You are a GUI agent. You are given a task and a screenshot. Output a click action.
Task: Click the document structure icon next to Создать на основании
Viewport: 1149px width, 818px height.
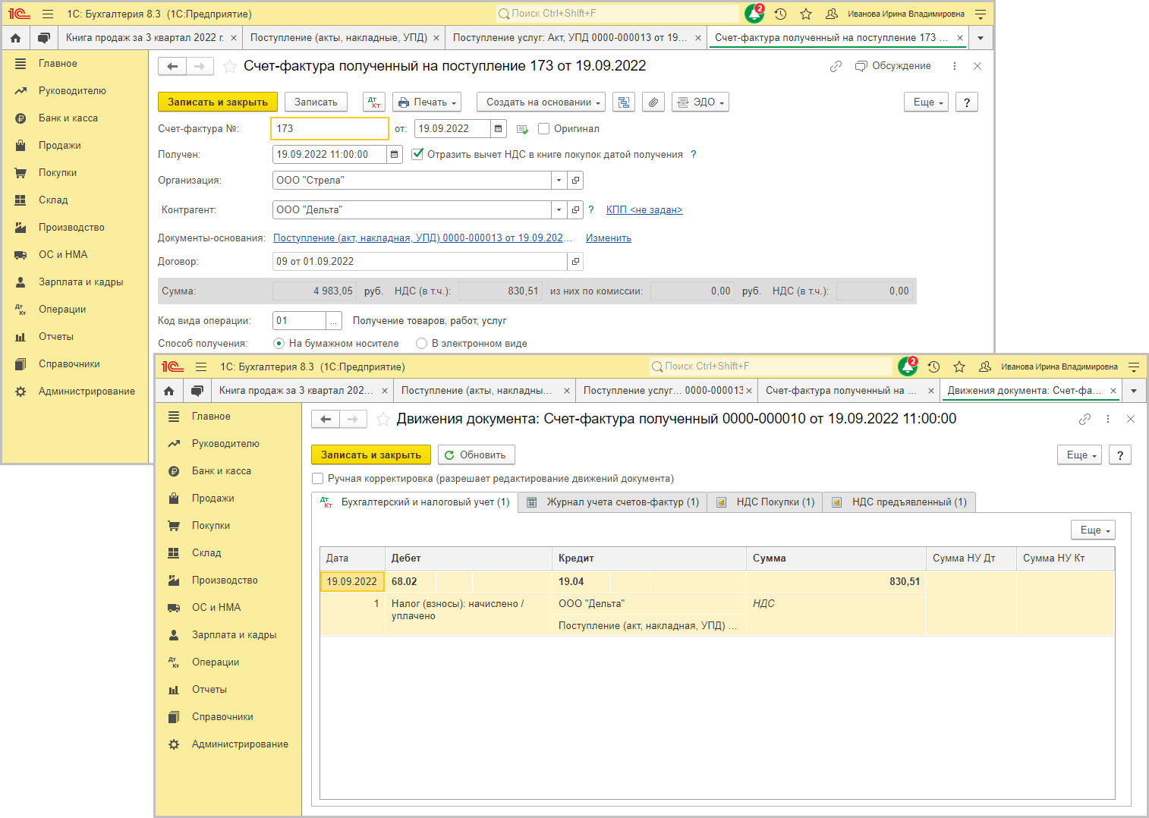[624, 102]
